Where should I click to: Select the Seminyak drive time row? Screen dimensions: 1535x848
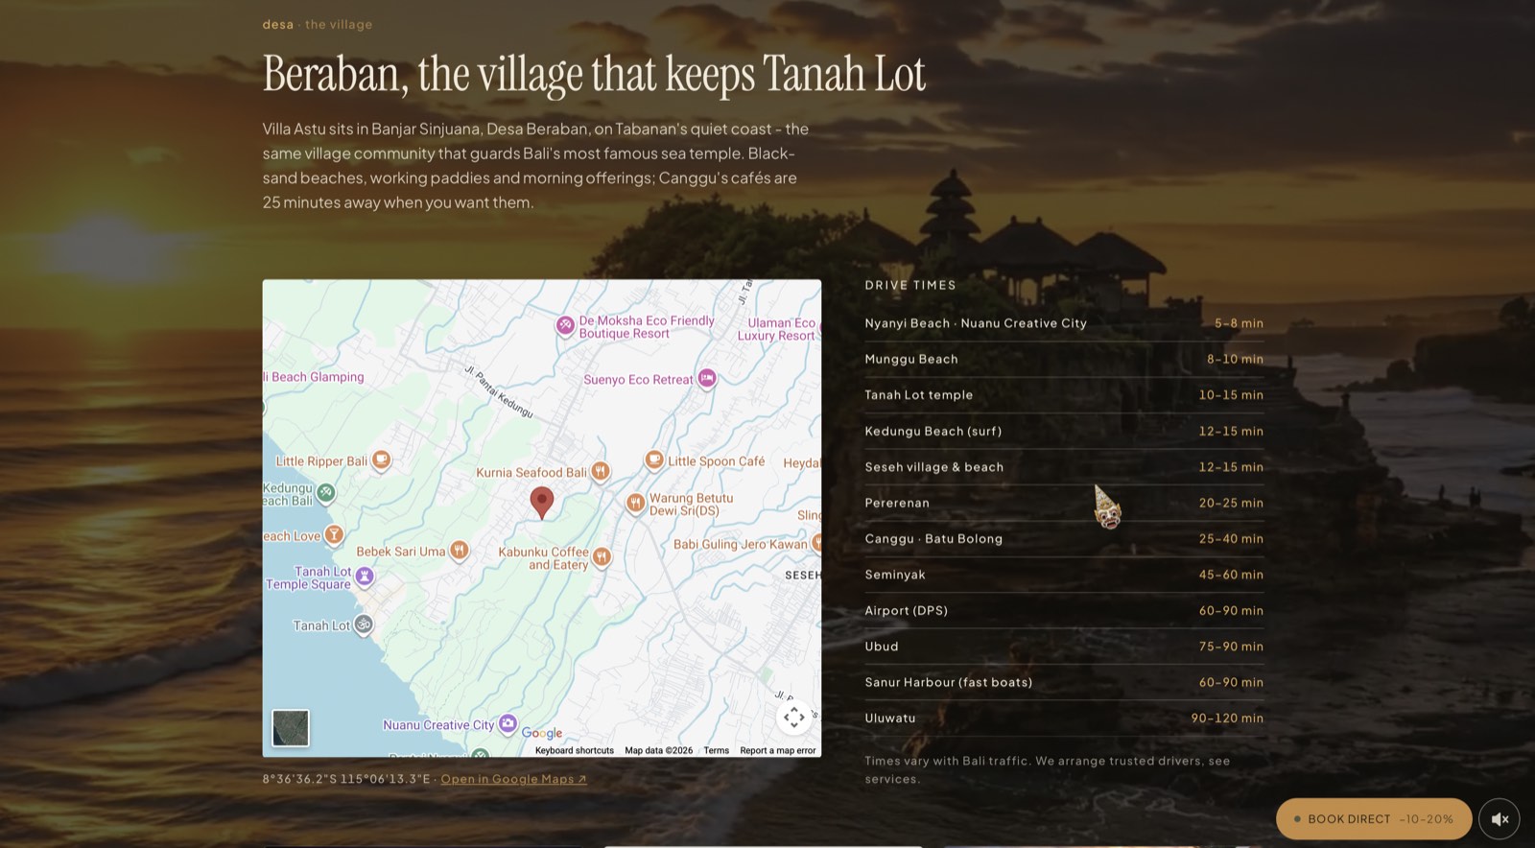(1064, 575)
